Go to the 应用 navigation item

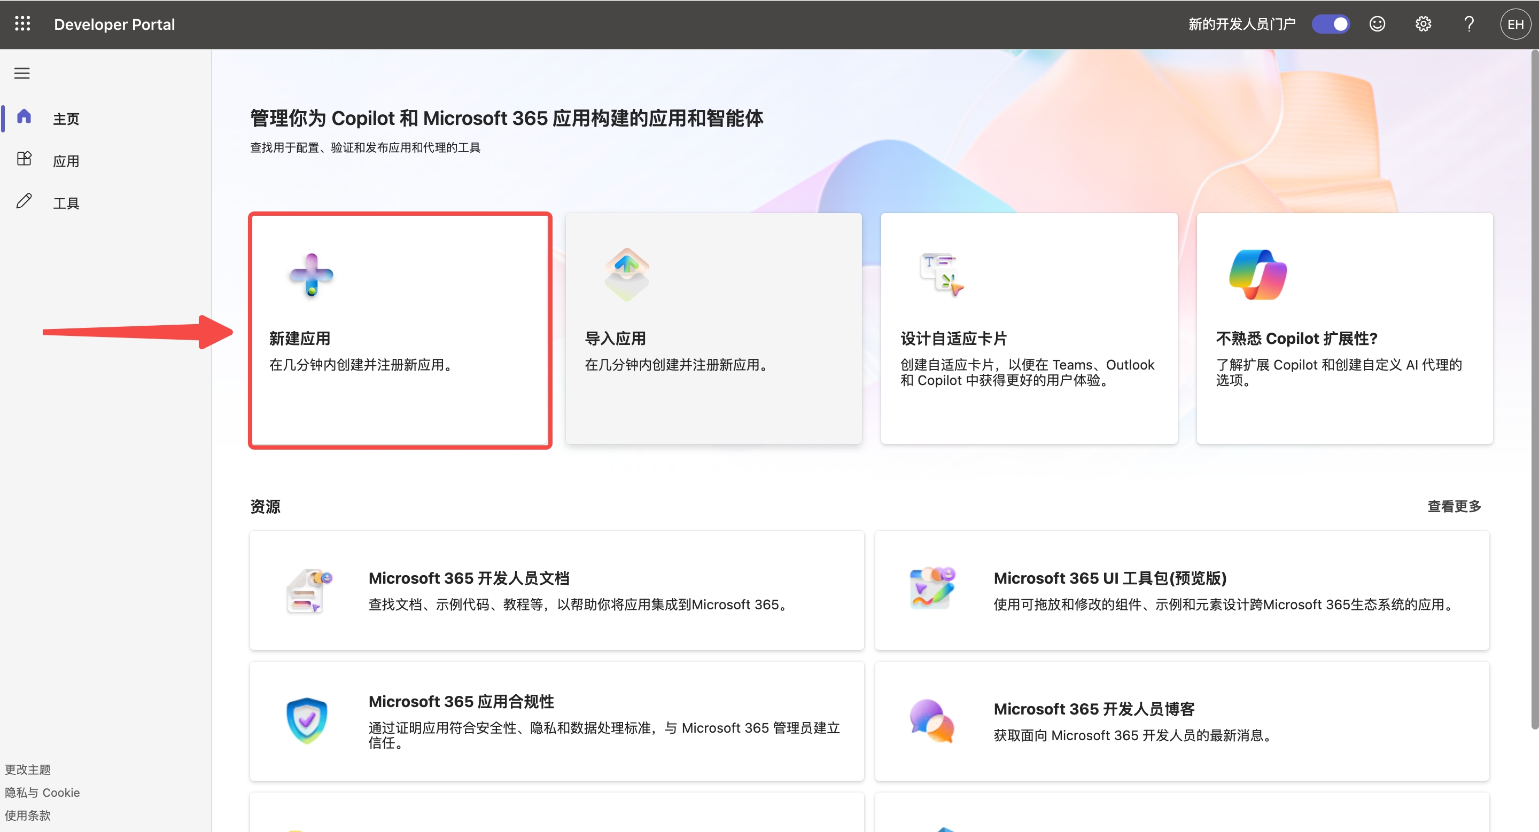coord(66,161)
